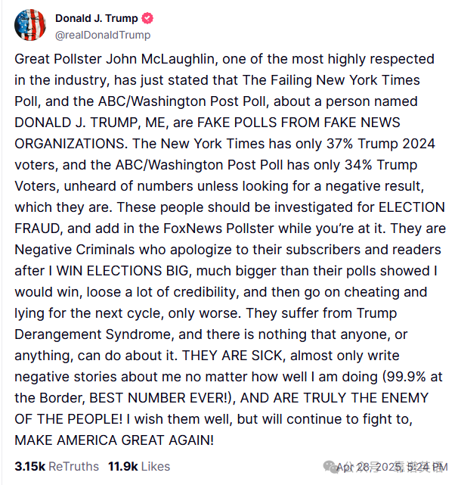The height and width of the screenshot is (485, 458).
Task: Click the post's first line mentioning John McLaughlin
Action: pyautogui.click(x=224, y=59)
